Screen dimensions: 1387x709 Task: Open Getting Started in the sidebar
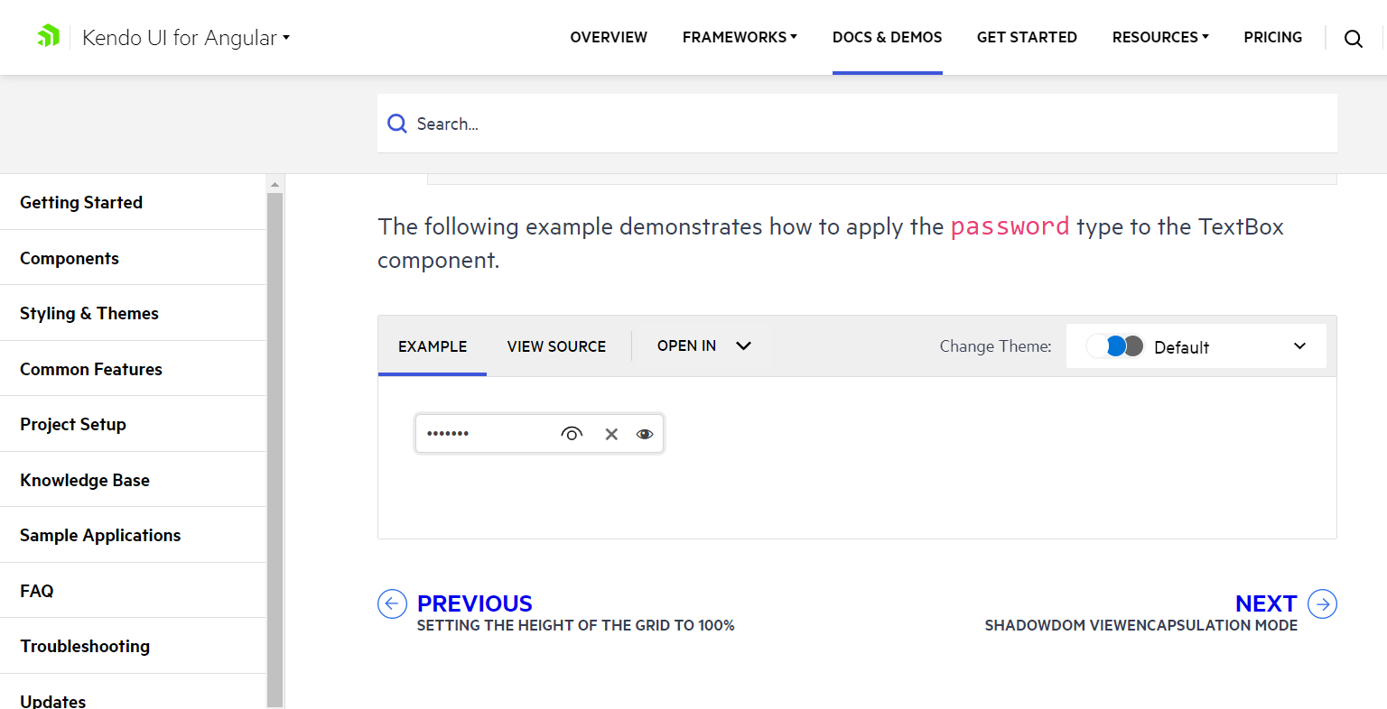click(133, 202)
